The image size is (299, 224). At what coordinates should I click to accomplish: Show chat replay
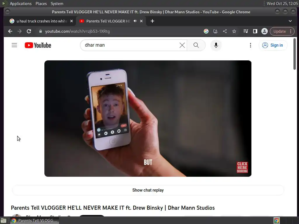(x=148, y=190)
